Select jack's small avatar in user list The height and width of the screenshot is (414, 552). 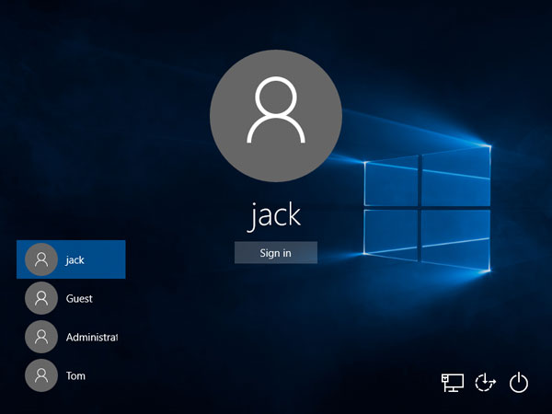(40, 259)
